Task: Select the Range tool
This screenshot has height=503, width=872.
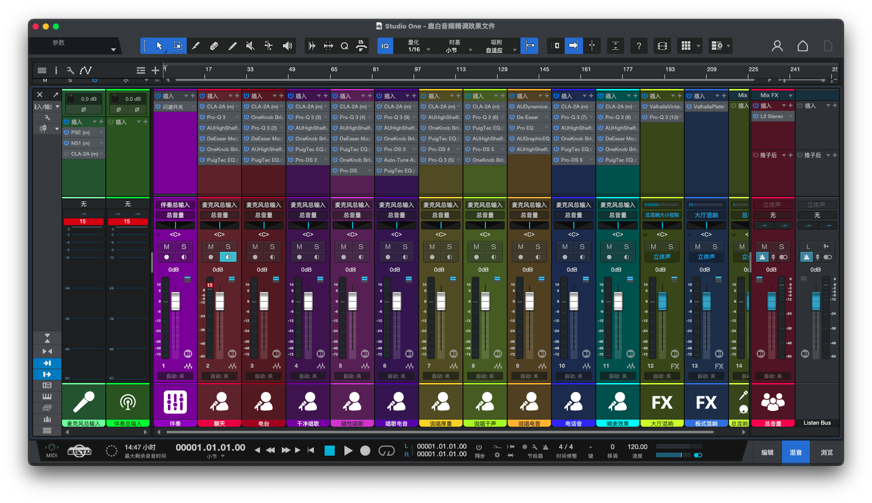Action: pyautogui.click(x=178, y=46)
